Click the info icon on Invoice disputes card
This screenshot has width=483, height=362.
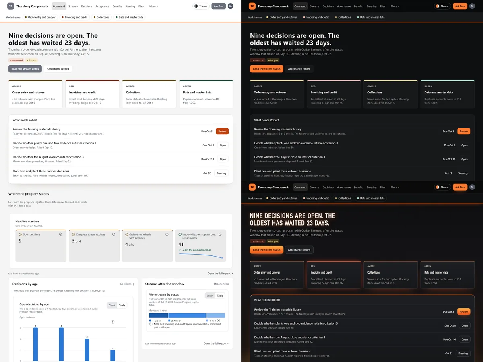point(220,234)
